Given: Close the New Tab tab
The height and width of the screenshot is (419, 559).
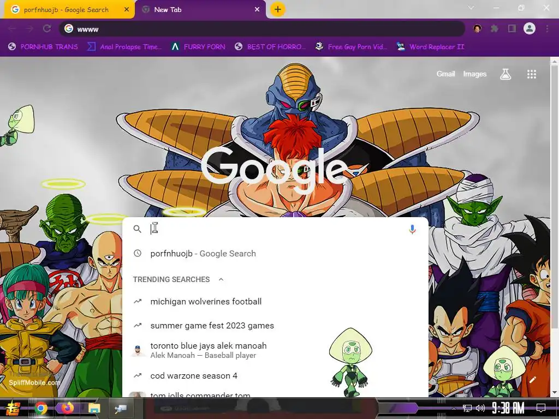Looking at the screenshot, I should pos(257,10).
